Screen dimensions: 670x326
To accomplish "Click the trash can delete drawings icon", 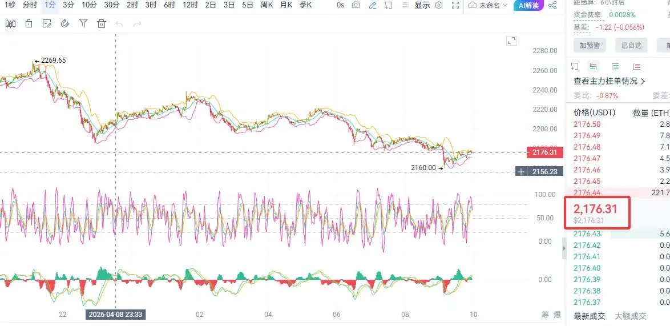I will (x=101, y=23).
